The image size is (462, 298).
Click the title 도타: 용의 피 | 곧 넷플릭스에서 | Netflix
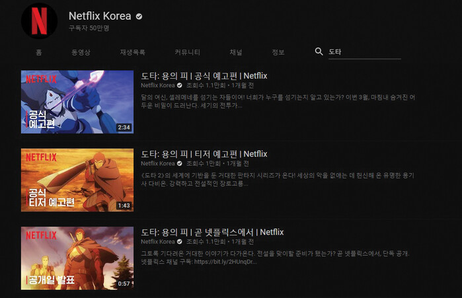coord(212,233)
